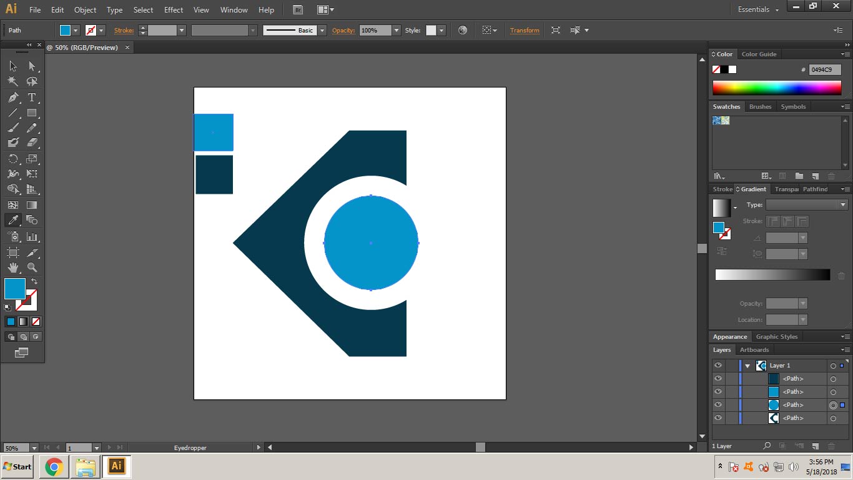
Task: Select the Eraser tool
Action: pos(32,143)
